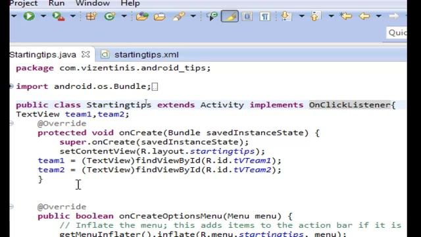Expand the folded import statements

pyautogui.click(x=11, y=86)
